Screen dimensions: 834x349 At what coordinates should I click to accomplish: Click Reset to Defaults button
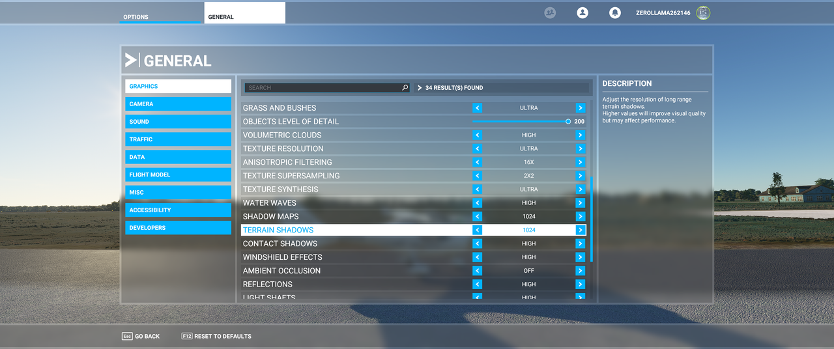tap(216, 336)
